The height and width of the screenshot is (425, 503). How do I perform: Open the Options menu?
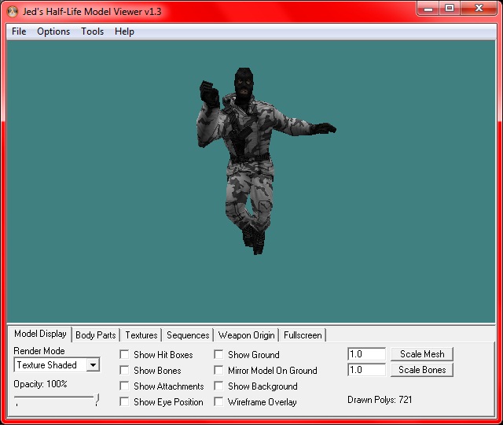pos(53,31)
